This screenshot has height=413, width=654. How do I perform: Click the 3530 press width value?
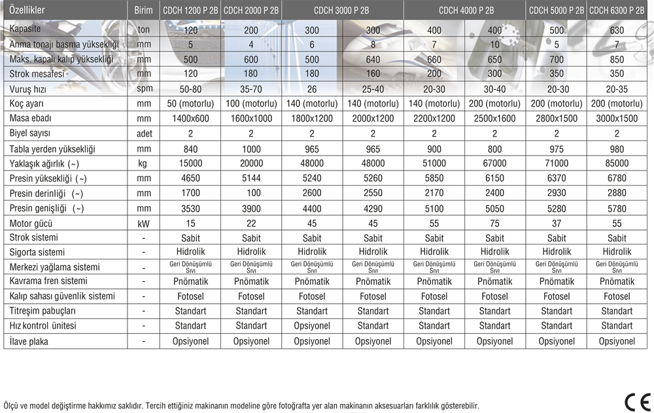[190, 209]
